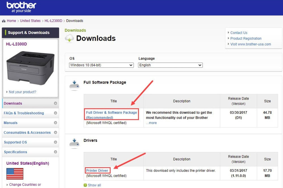This screenshot has height=188, width=283.
Task: Click the green plus icon beside Show all
Action: point(85,185)
